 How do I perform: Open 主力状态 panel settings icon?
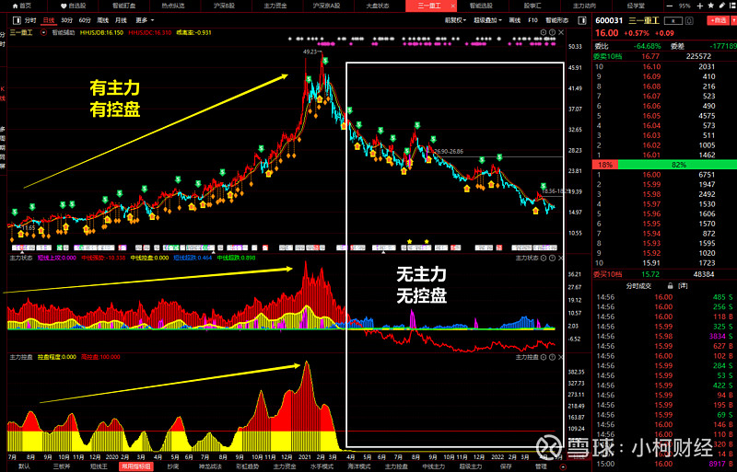544,258
